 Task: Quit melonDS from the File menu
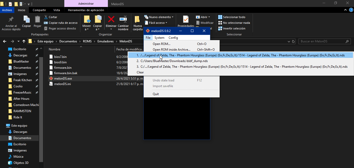coord(156,94)
